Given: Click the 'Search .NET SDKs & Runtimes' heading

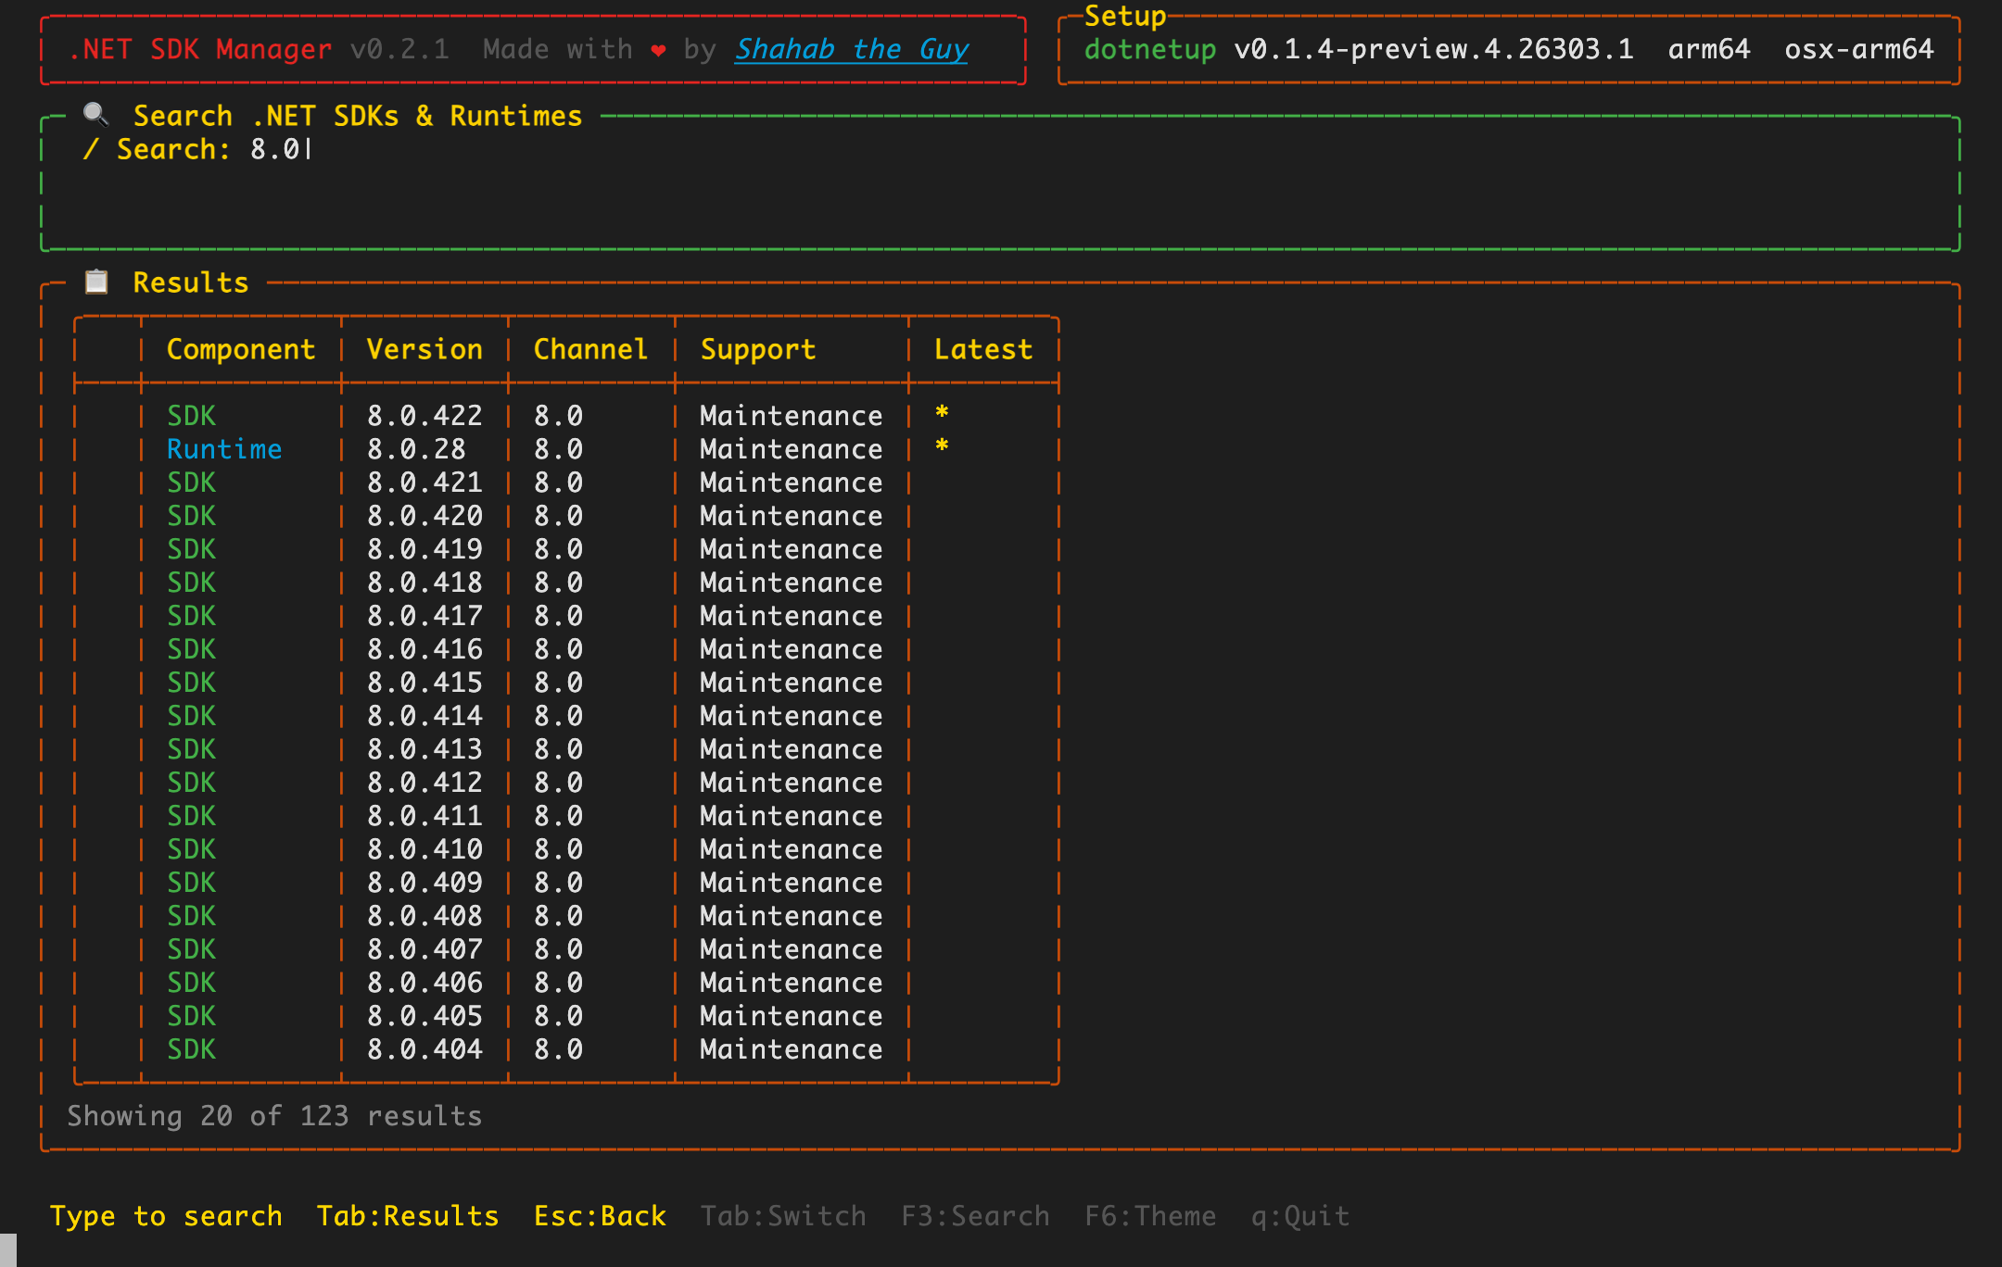Looking at the screenshot, I should [x=358, y=116].
